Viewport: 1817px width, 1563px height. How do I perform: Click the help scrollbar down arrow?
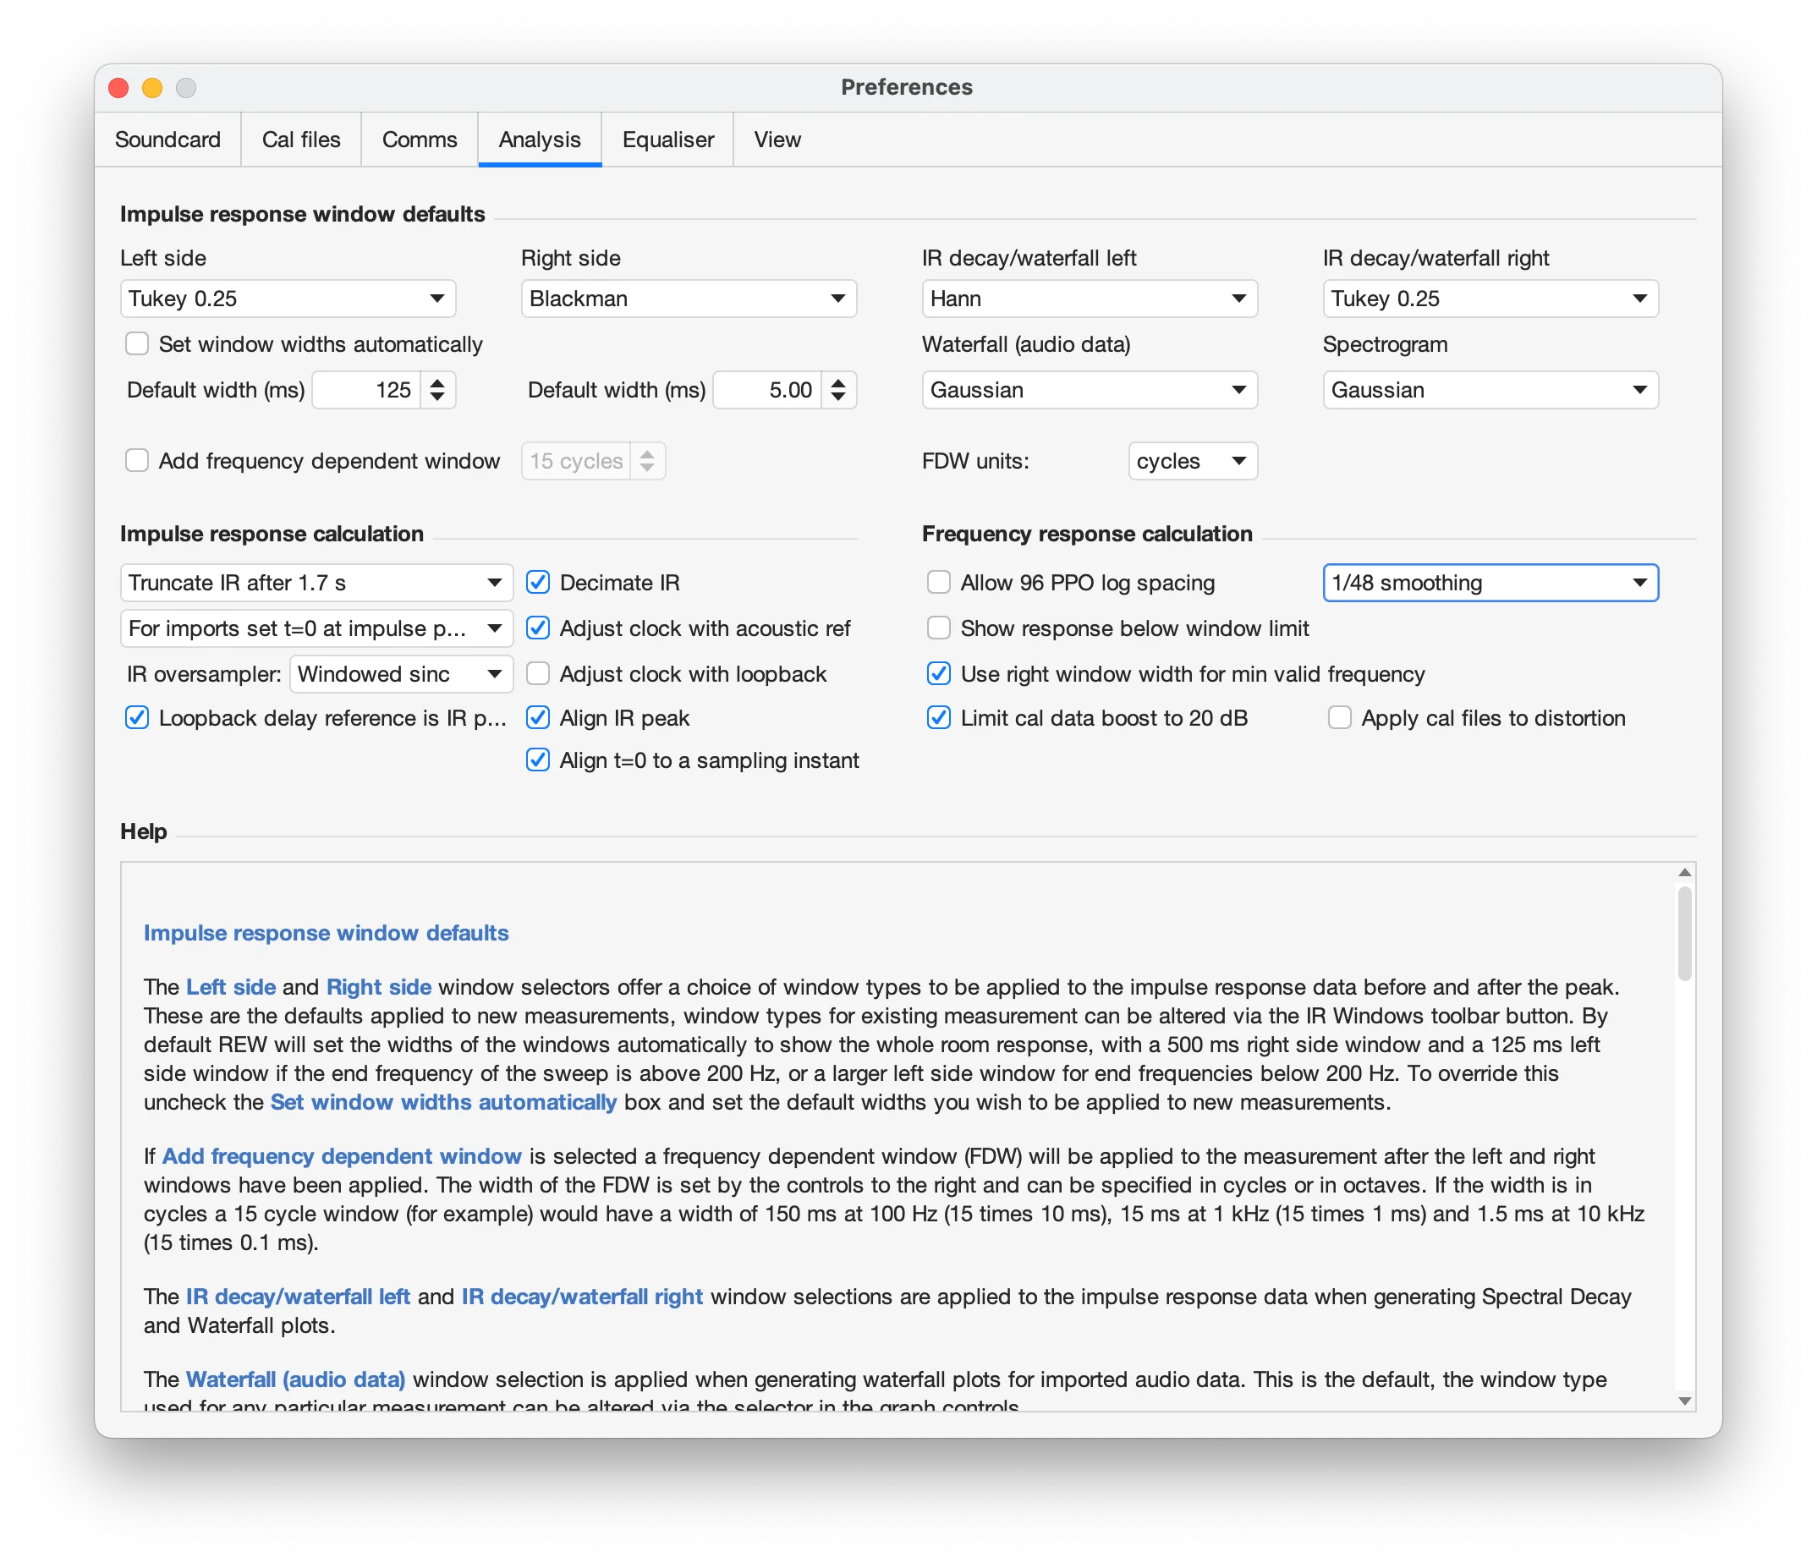pyautogui.click(x=1683, y=1401)
